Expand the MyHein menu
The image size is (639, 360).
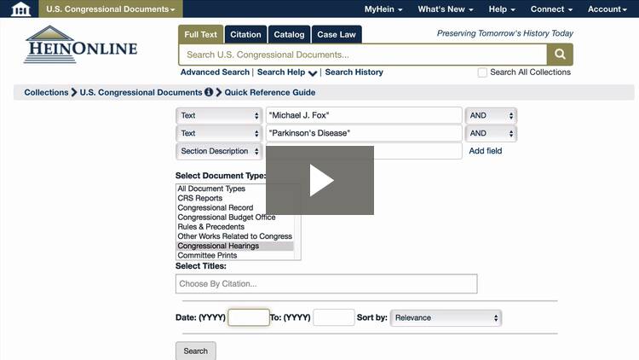pyautogui.click(x=383, y=9)
